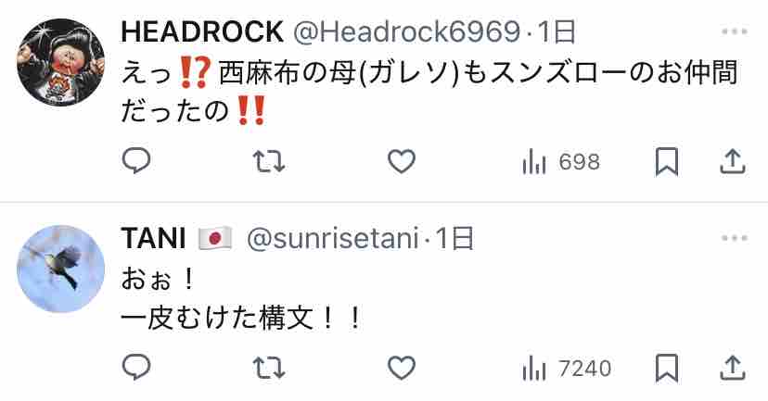Like the HEADROCK tweet
This screenshot has width=768, height=401.
402,161
